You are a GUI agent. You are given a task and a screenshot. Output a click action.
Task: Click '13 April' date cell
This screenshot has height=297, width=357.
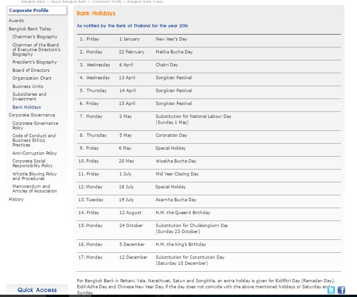pos(127,78)
